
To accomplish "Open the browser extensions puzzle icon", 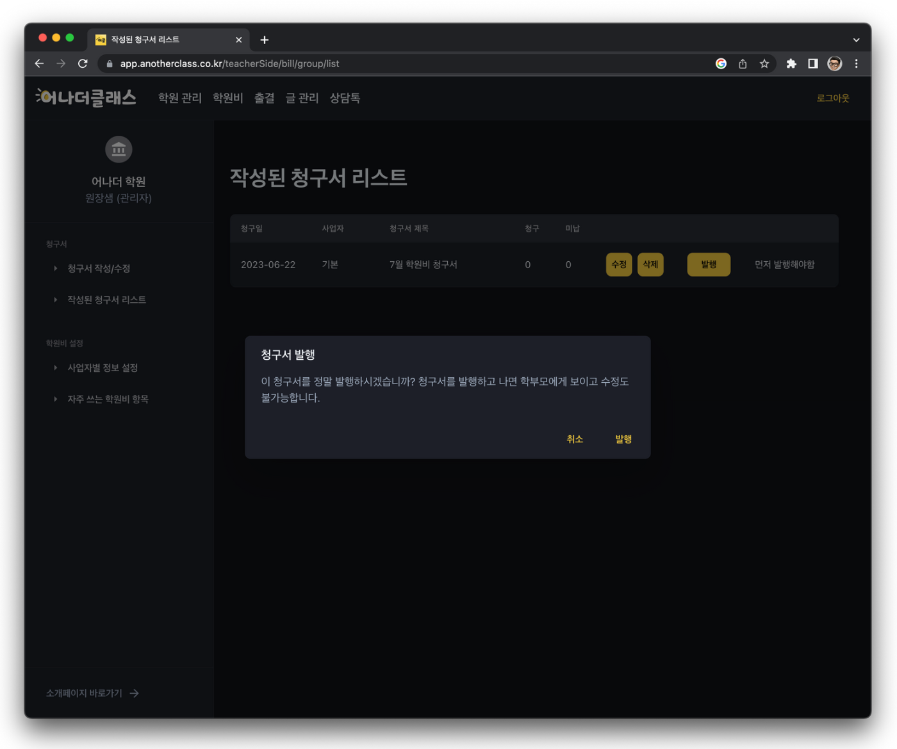I will point(791,63).
